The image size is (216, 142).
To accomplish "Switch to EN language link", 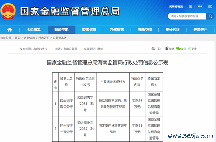I will [x=200, y=6].
